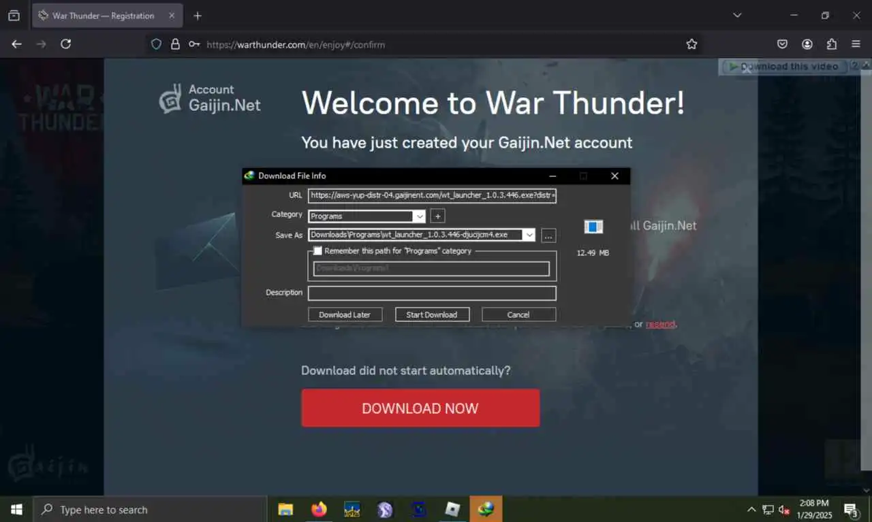This screenshot has width=872, height=522.
Task: Open the list all tabs dropdown
Action: [737, 15]
